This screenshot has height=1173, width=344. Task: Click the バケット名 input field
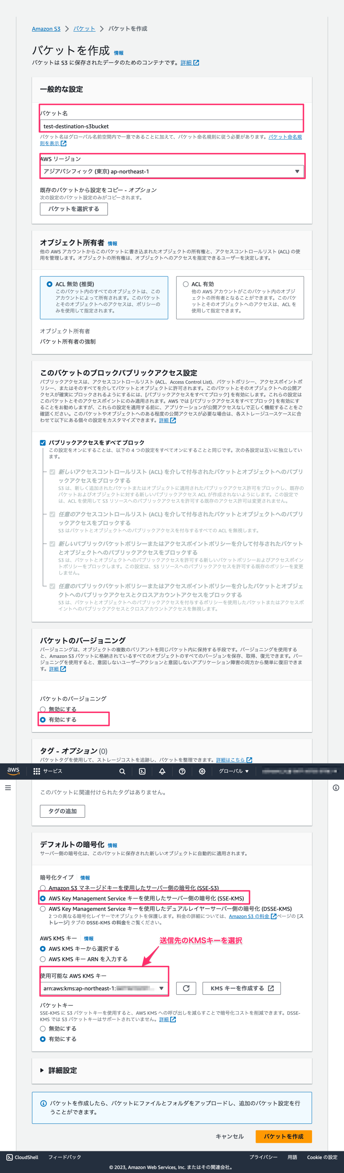tap(172, 126)
